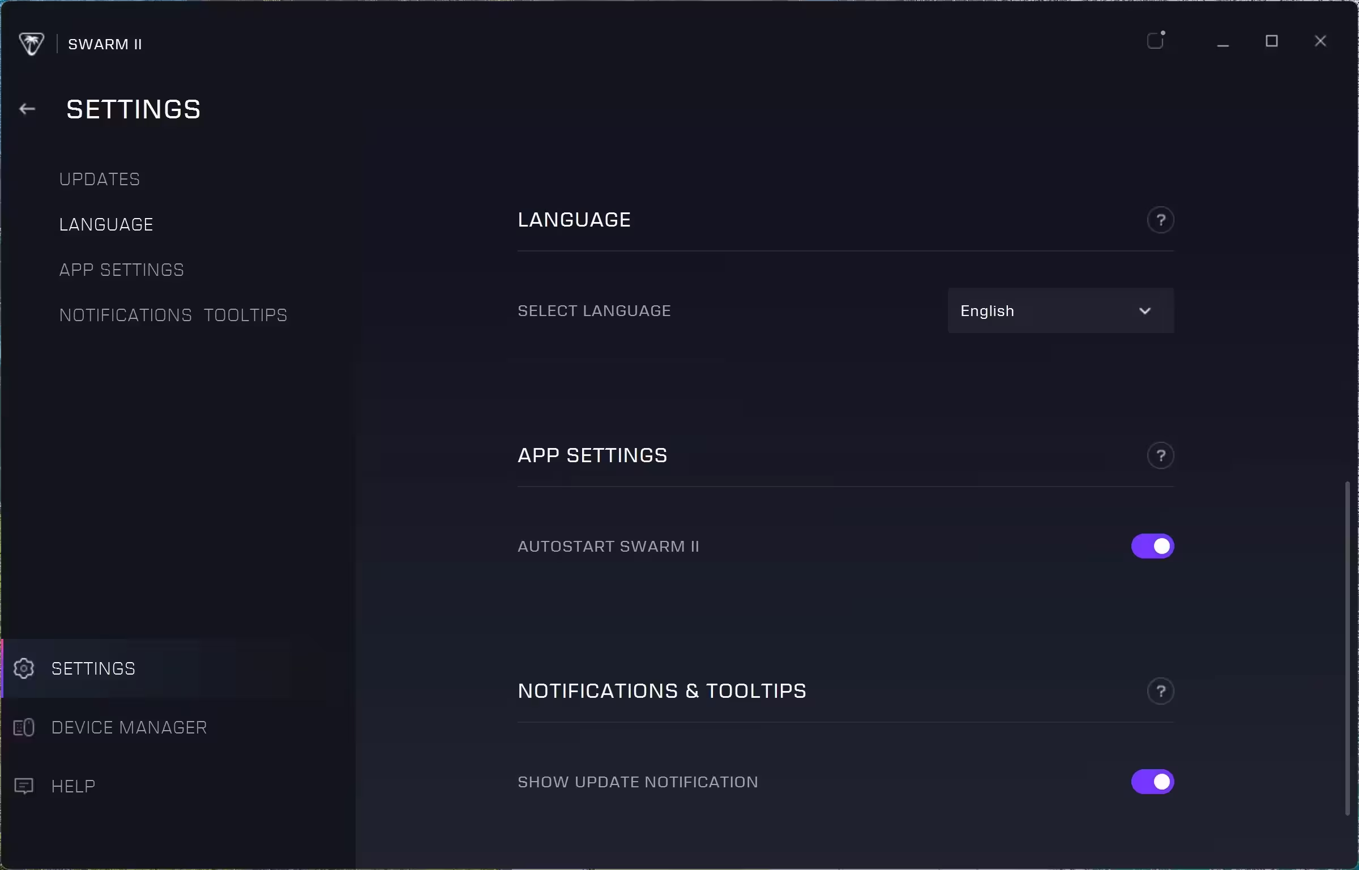This screenshot has height=870, width=1359.
Task: Click the chevron arrow beside English
Action: pos(1144,311)
